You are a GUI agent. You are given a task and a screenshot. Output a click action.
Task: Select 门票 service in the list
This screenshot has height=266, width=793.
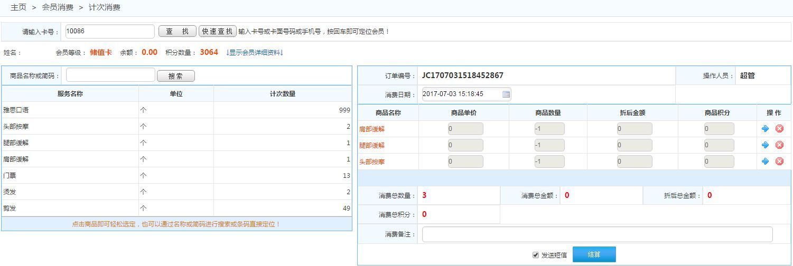(10, 176)
